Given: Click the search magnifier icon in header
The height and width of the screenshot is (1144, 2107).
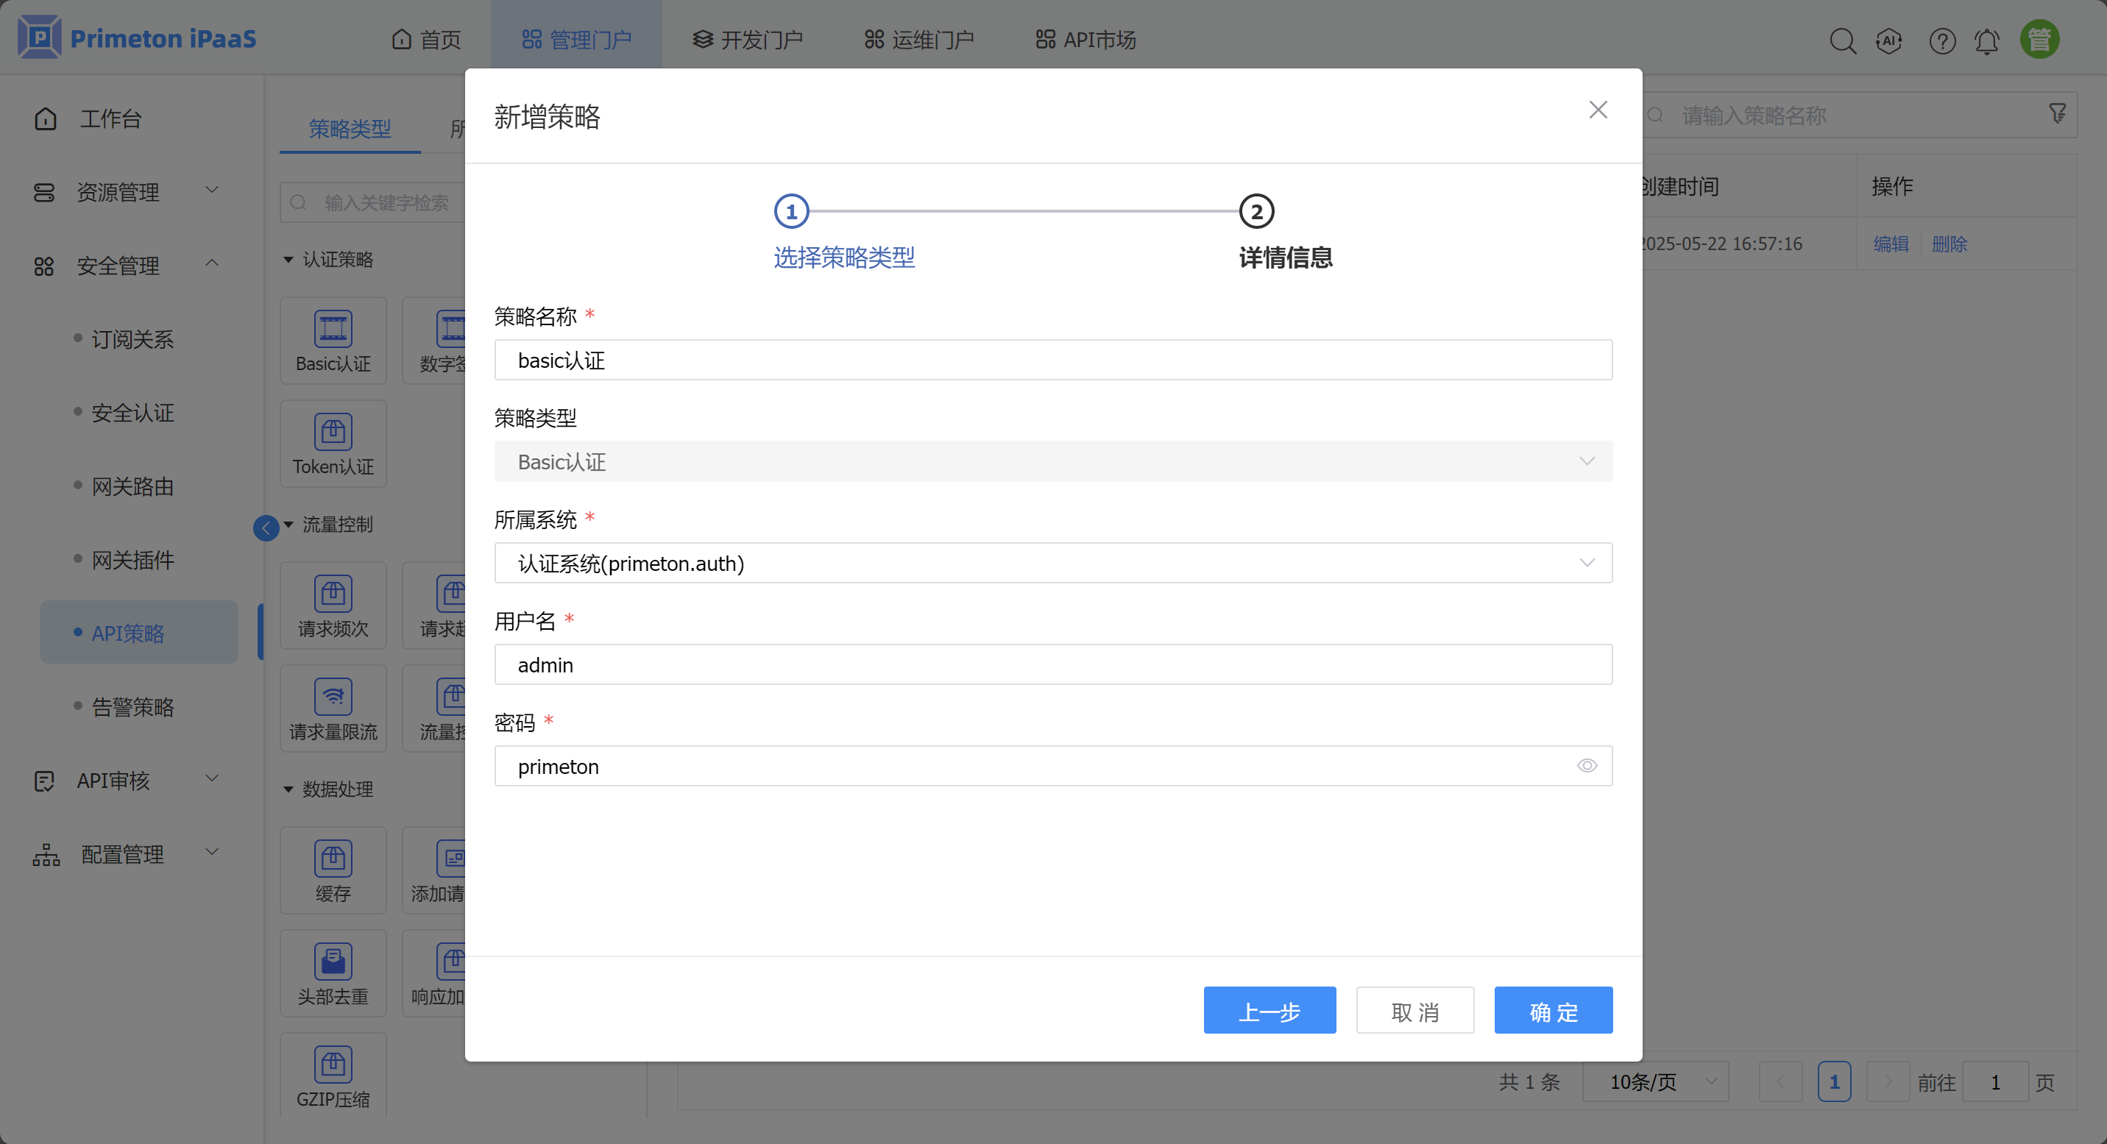Looking at the screenshot, I should pos(1842,40).
